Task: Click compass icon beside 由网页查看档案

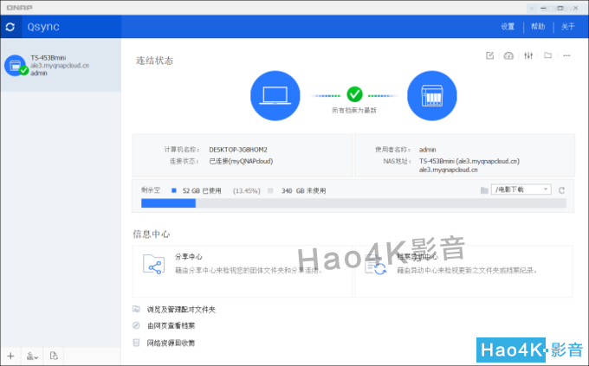Action: click(x=136, y=325)
